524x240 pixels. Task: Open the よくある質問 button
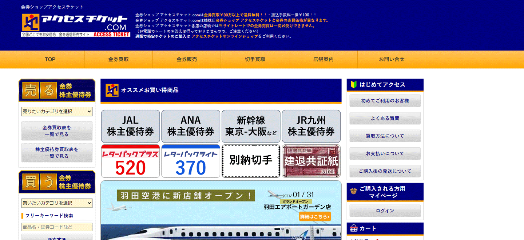pos(385,118)
